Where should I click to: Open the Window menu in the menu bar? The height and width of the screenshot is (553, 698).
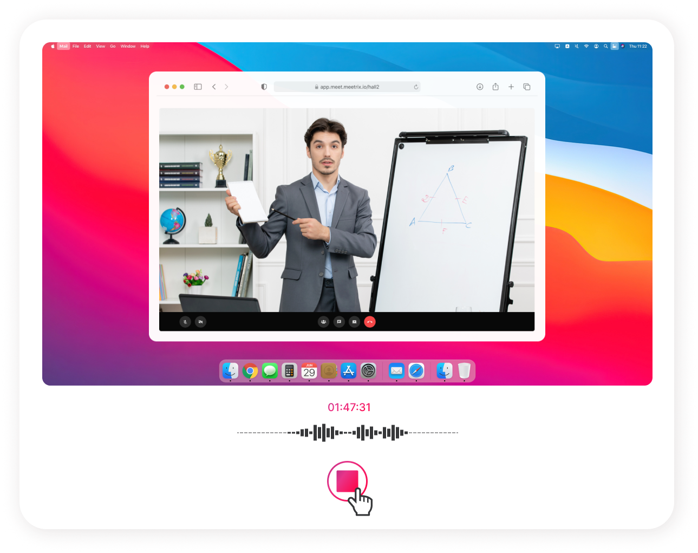coord(128,46)
